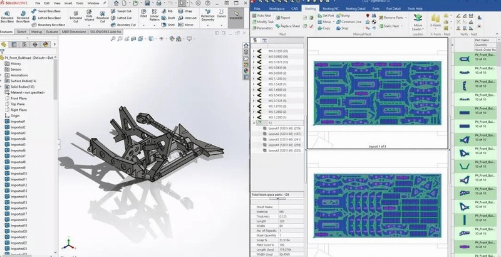The image size is (501, 257).
Task: Click the Static Nest button
Action: [x=392, y=26]
